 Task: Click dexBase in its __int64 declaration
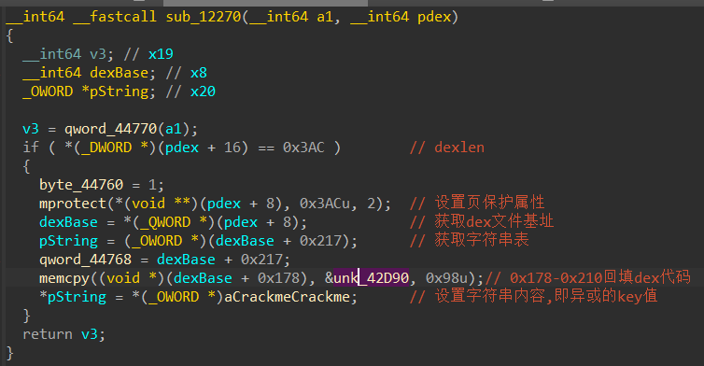(119, 73)
